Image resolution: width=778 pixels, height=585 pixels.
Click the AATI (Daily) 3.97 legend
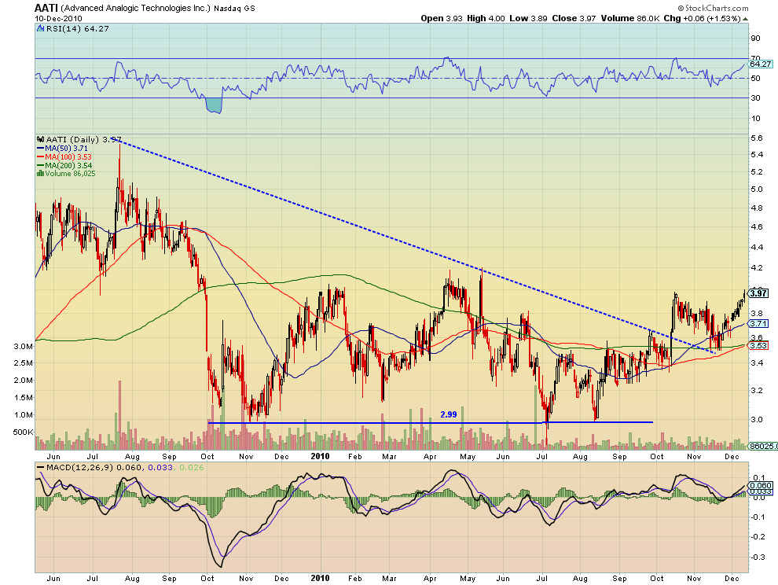(83, 139)
